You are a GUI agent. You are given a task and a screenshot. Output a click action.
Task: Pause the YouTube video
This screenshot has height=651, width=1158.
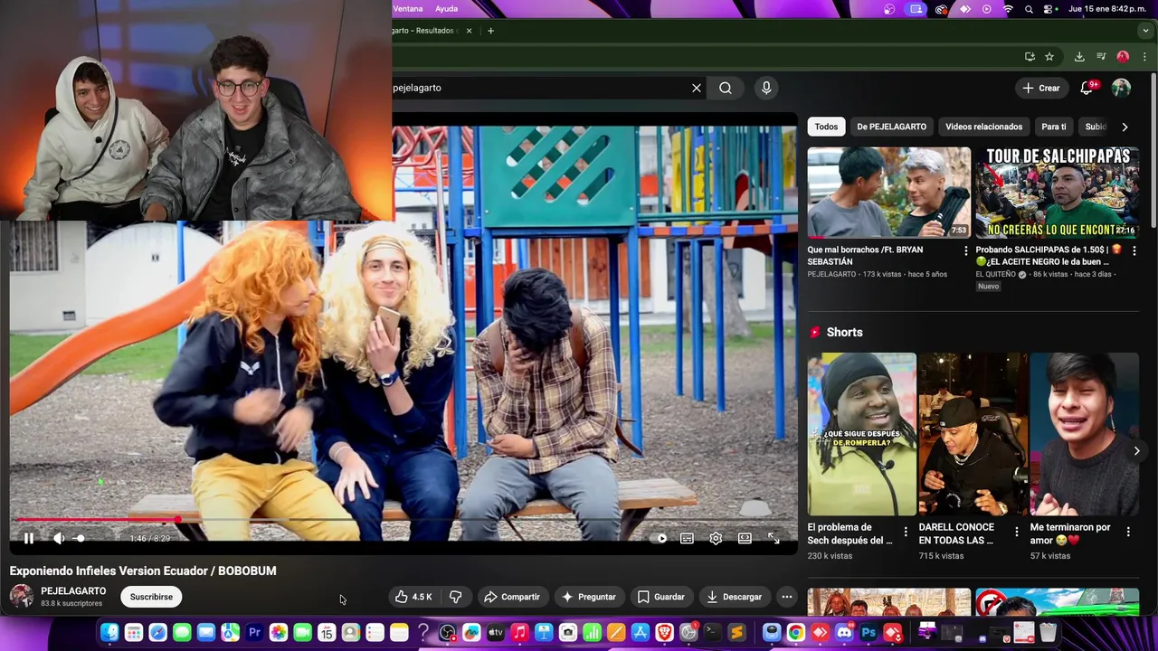pos(29,538)
